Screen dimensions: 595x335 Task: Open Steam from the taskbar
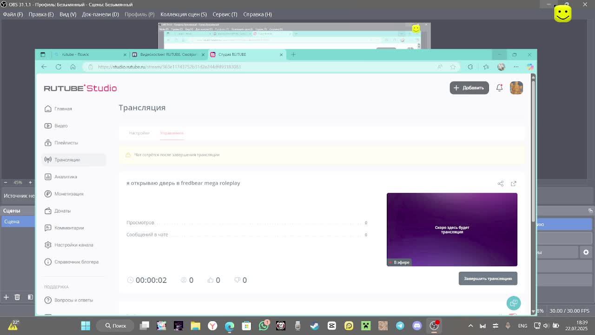(x=315, y=326)
